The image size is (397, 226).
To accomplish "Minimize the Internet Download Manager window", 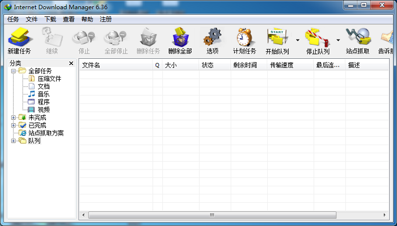I will tap(351, 5).
